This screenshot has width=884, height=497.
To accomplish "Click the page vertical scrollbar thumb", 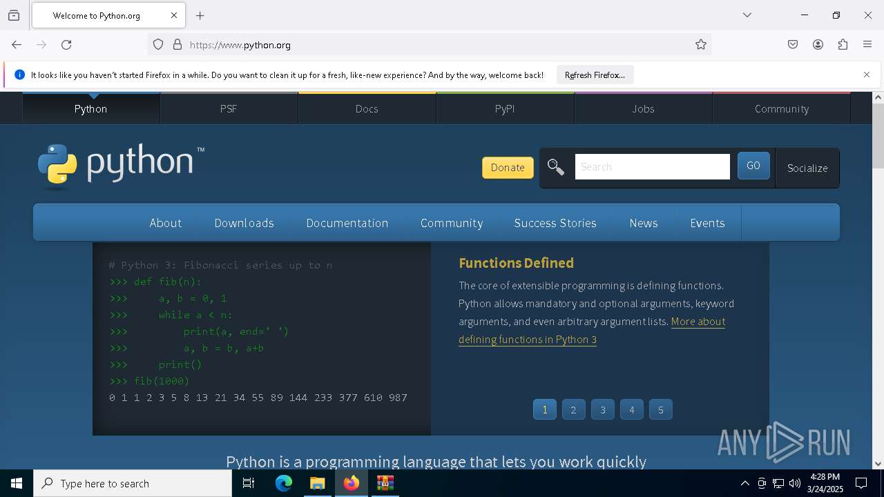I will pos(878,137).
